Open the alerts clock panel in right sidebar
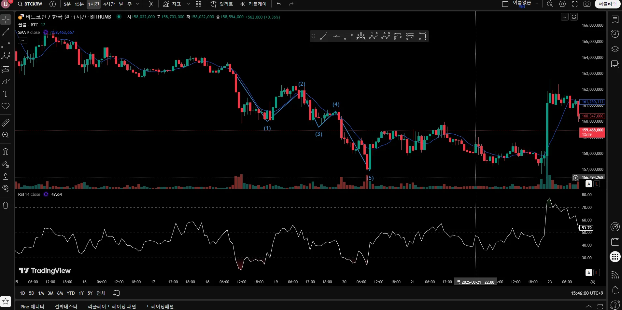This screenshot has width=622, height=310. tap(615, 34)
